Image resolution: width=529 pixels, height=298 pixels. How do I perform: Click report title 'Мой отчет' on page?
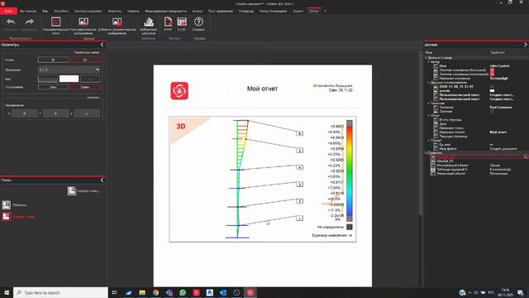click(x=262, y=89)
